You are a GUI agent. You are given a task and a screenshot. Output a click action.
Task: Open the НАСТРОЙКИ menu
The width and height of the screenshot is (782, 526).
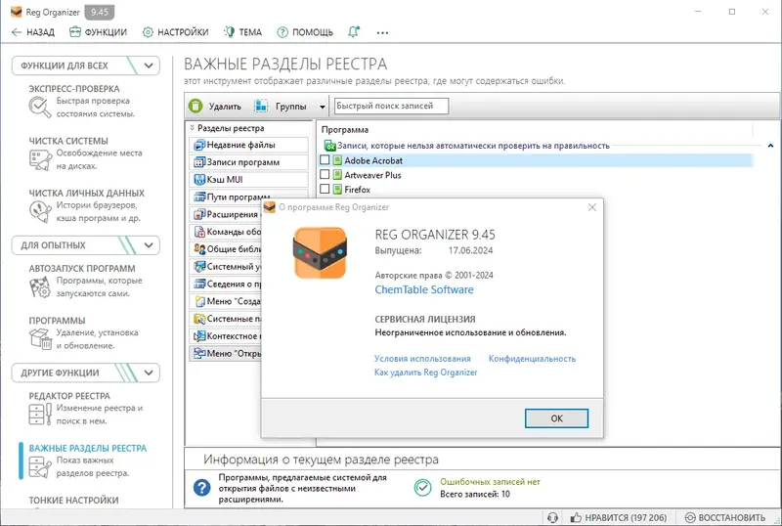point(175,32)
